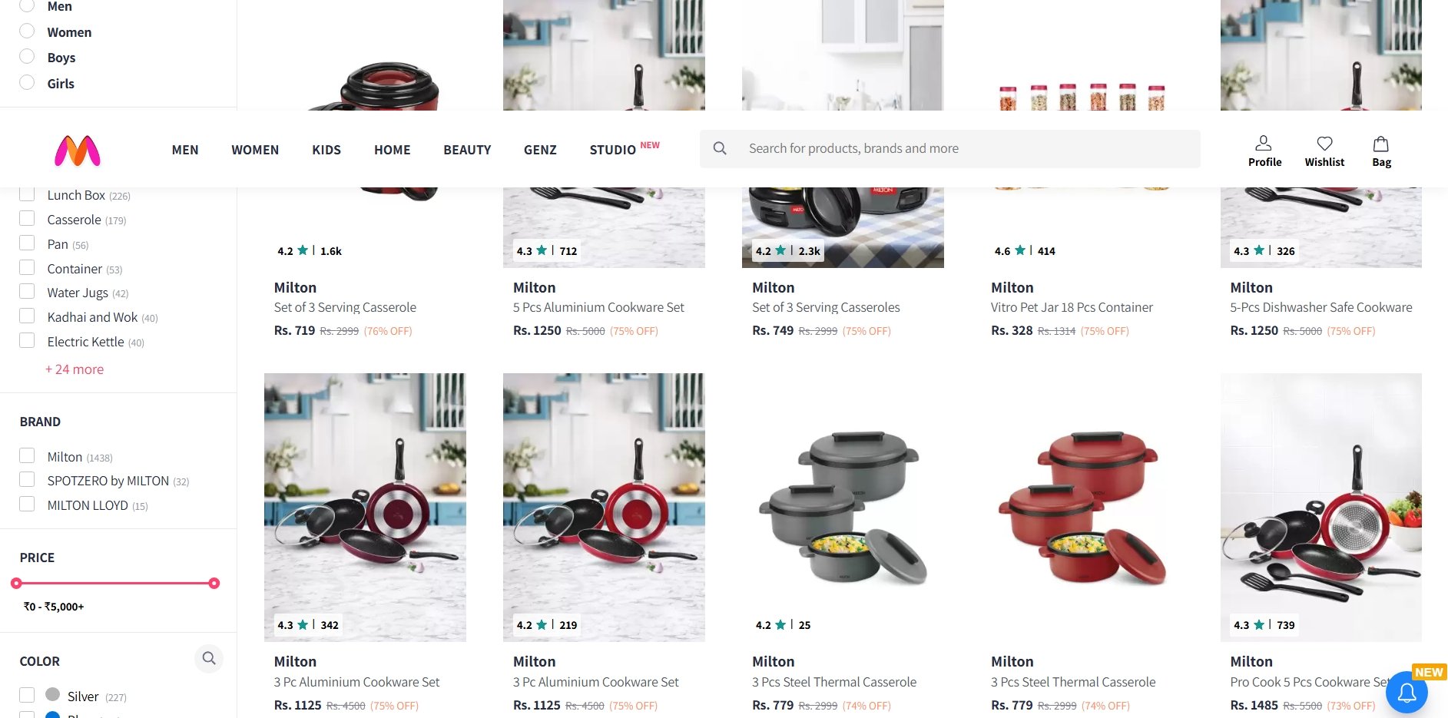Check the Milton brand checkbox
The image size is (1448, 718).
point(27,455)
